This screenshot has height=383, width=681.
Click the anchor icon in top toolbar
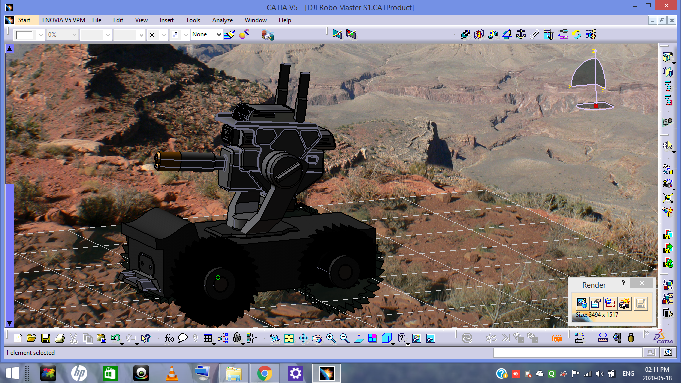click(x=521, y=34)
